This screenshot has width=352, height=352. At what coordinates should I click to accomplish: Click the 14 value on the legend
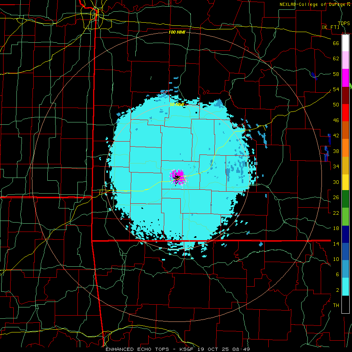336,244
